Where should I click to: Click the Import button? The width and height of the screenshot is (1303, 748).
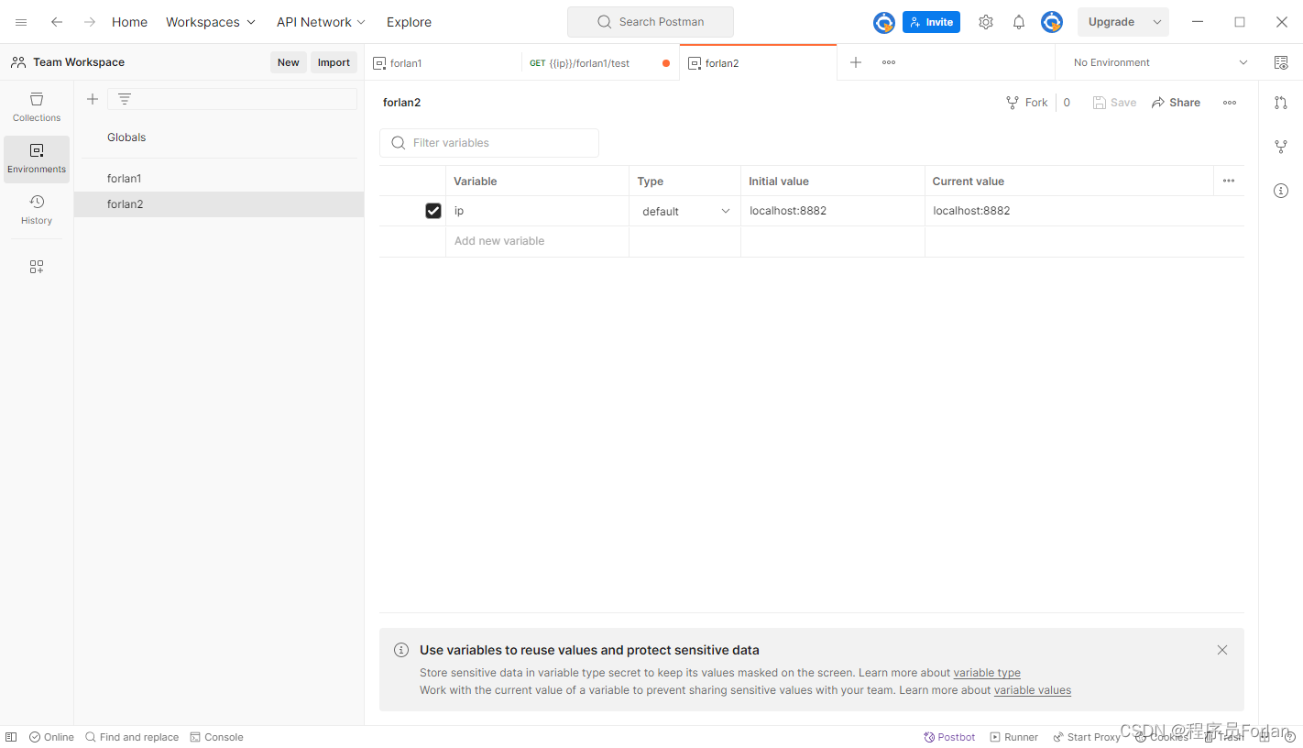click(x=334, y=62)
